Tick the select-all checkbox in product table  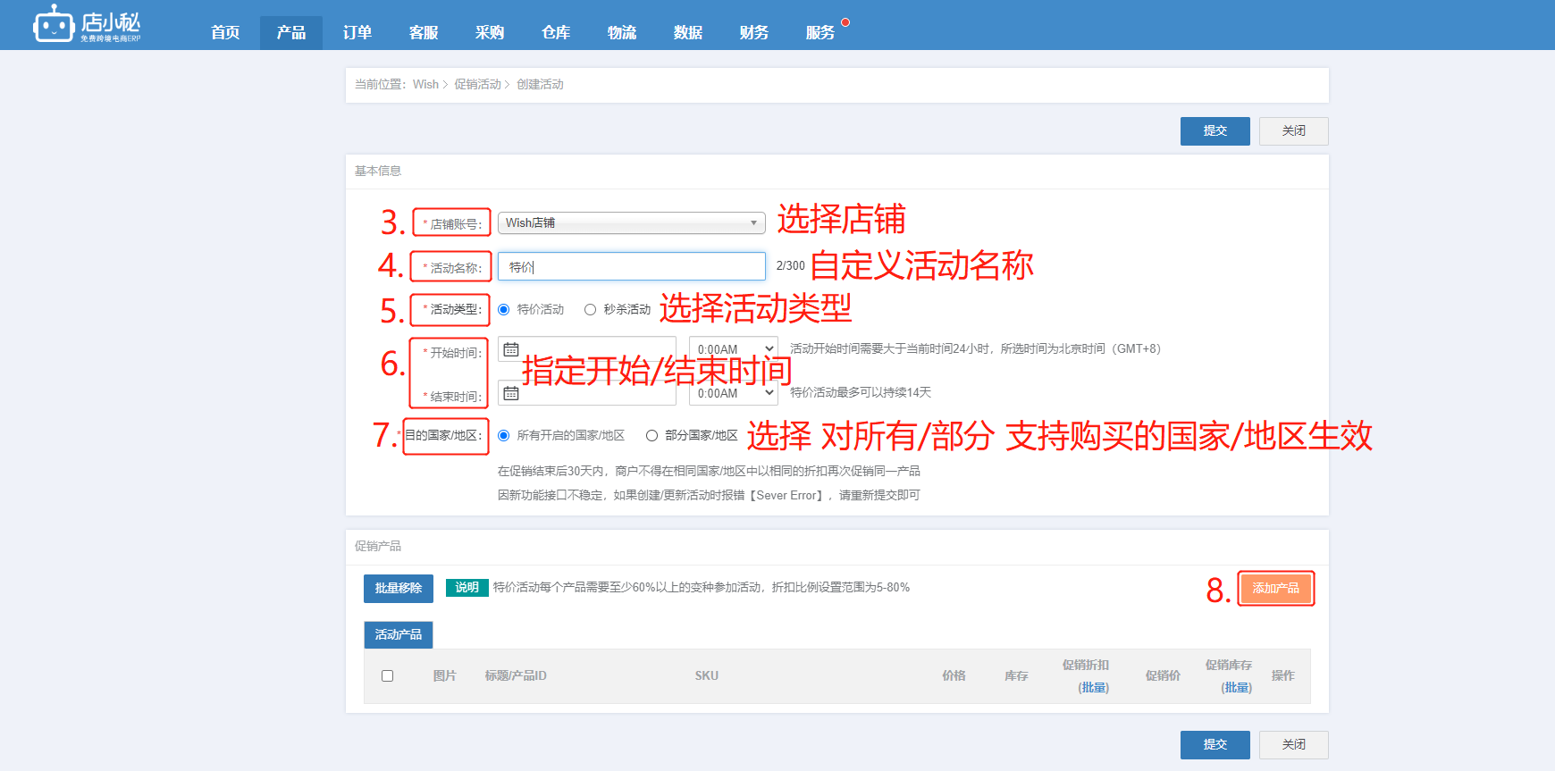pyautogui.click(x=388, y=676)
